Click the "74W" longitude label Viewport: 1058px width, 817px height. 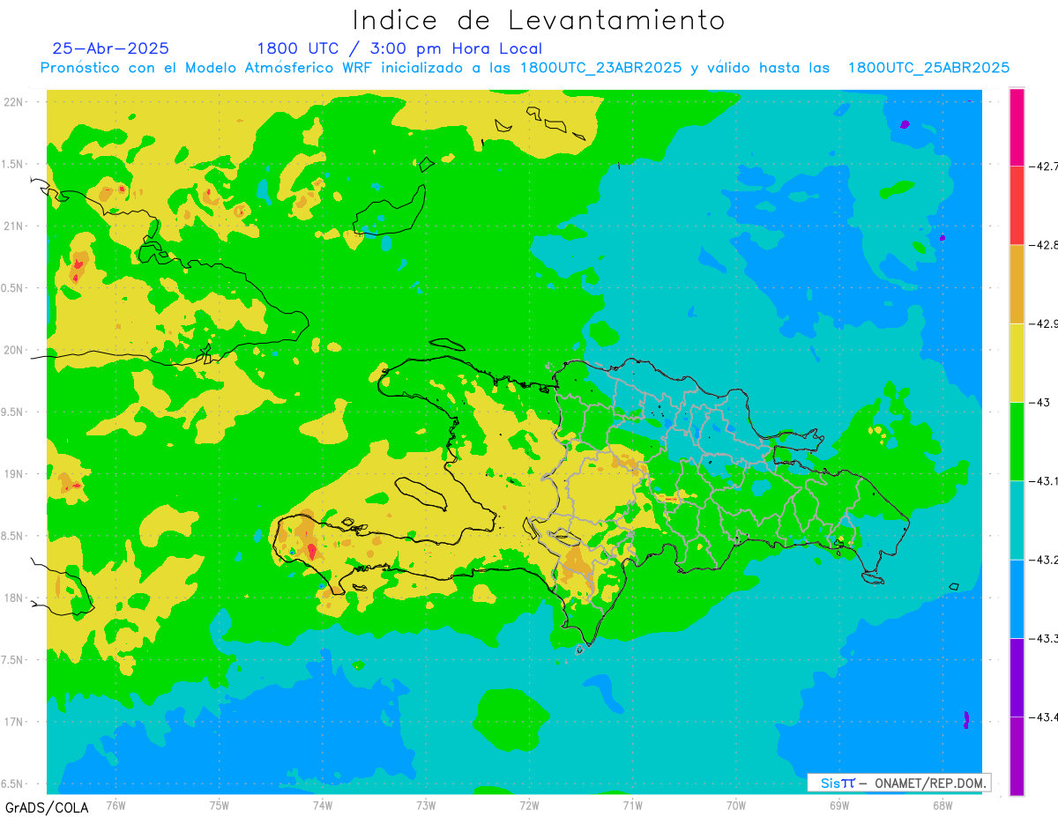pos(323,805)
